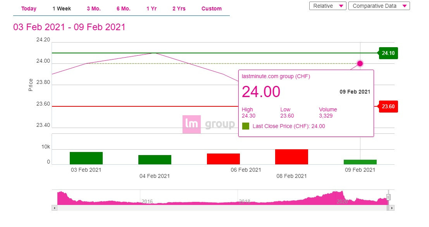Click the green 24.10 high price label

pos(388,53)
